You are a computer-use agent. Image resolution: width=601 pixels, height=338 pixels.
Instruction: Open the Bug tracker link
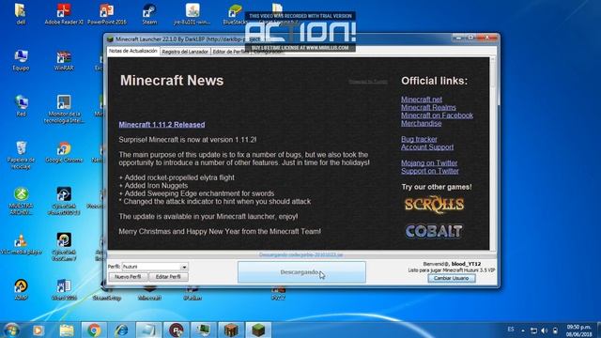click(x=419, y=139)
